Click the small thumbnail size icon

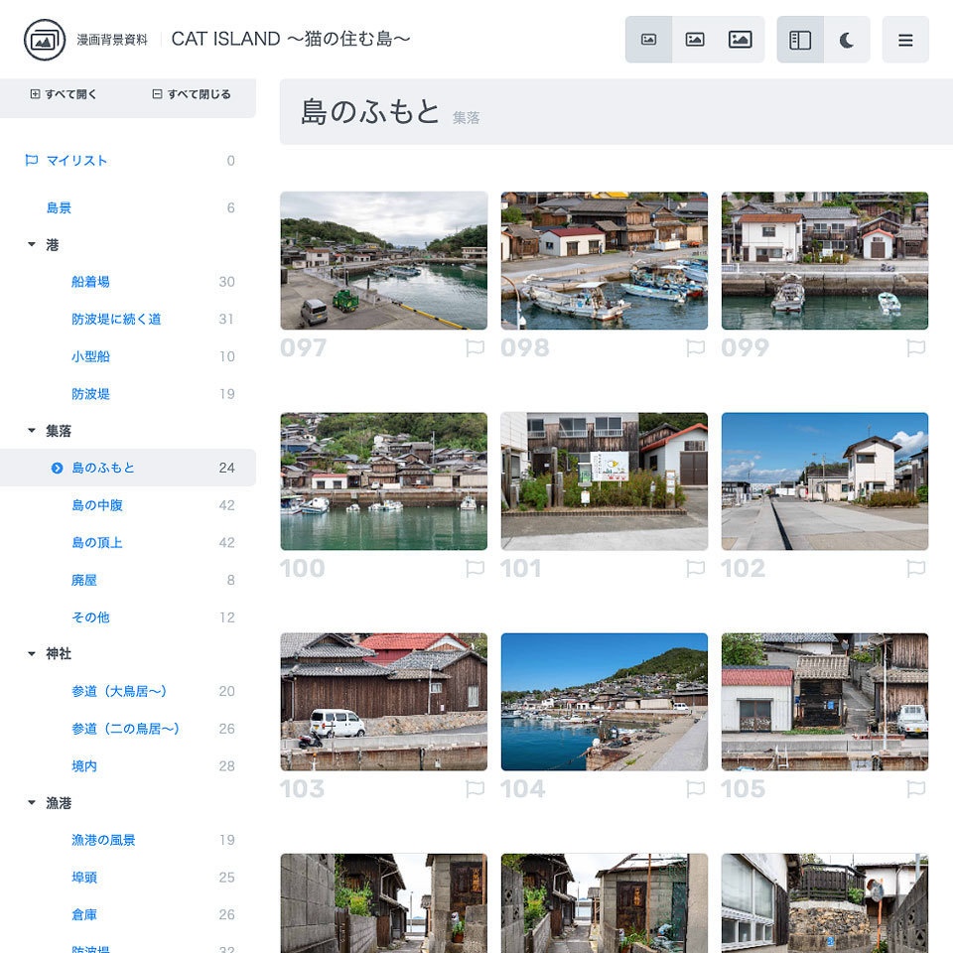point(649,39)
